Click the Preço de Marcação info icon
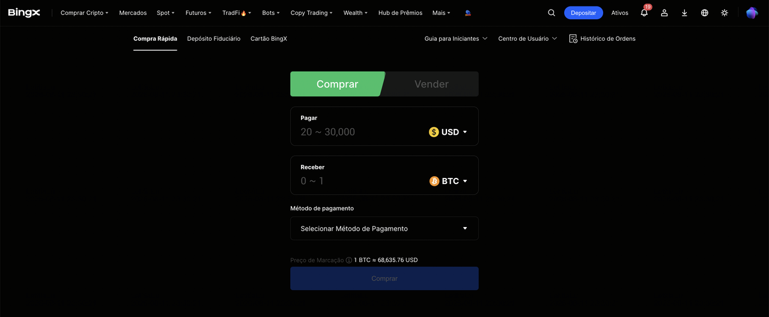Viewport: 769px width, 317px height. coord(349,260)
